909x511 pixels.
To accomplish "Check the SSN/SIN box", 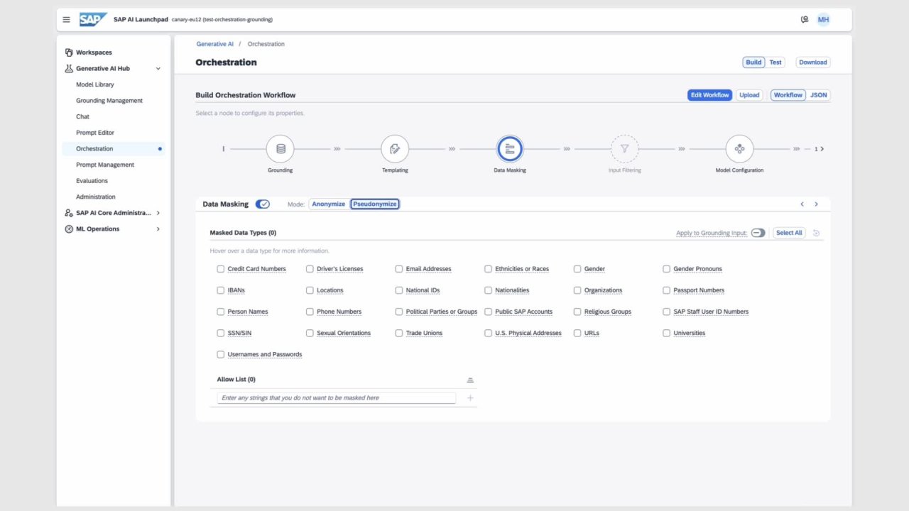I will click(x=221, y=333).
